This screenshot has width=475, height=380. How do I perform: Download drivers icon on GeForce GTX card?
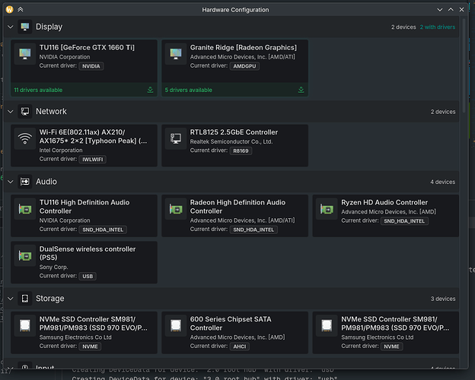click(x=150, y=90)
